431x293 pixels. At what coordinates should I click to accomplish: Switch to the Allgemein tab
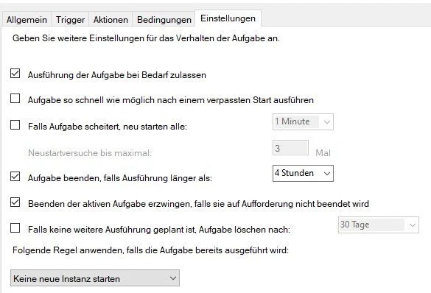[27, 19]
